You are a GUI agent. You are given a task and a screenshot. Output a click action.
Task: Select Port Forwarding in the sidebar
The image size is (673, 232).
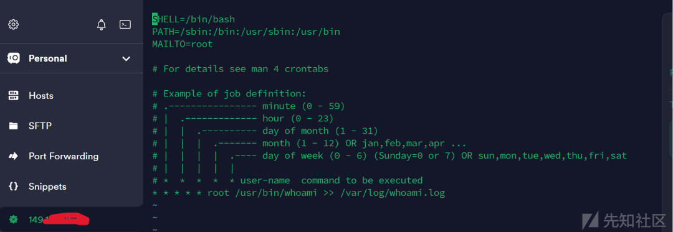coord(64,156)
